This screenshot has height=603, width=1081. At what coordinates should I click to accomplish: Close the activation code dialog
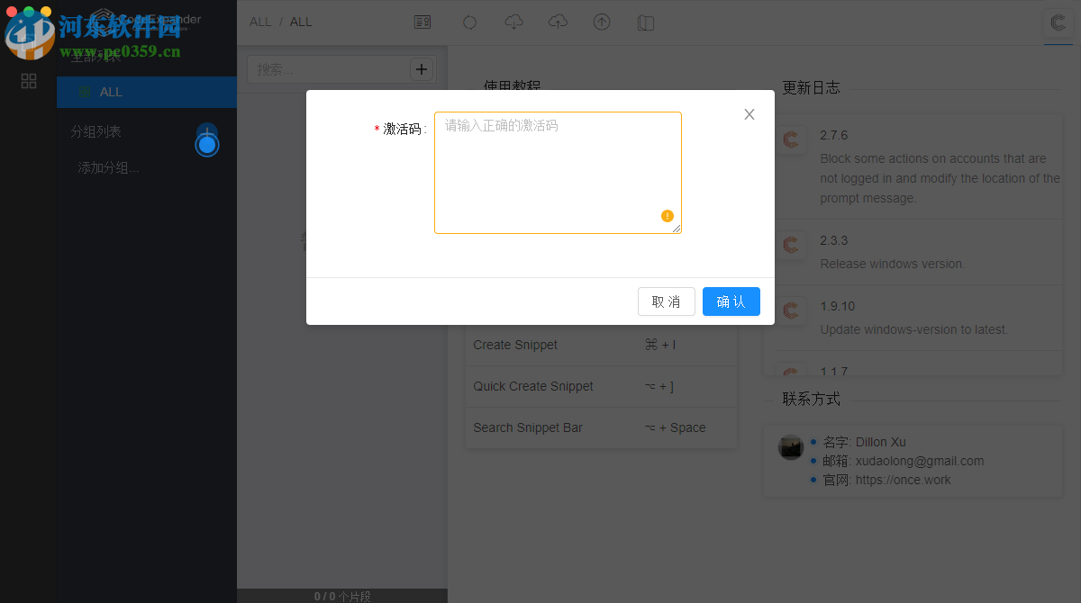click(x=749, y=114)
